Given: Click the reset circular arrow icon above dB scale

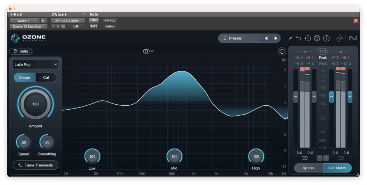Looking at the screenshot, I should (x=282, y=51).
